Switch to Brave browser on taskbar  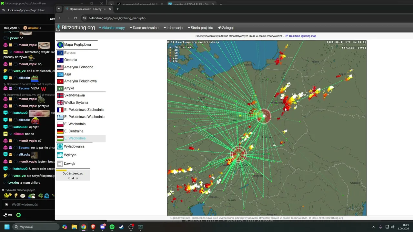point(93,227)
